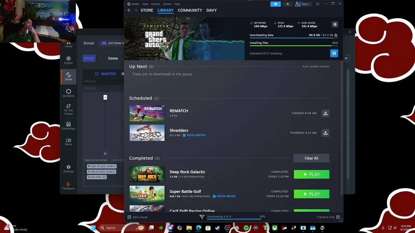Open Spotify from the taskbar

click(x=246, y=228)
